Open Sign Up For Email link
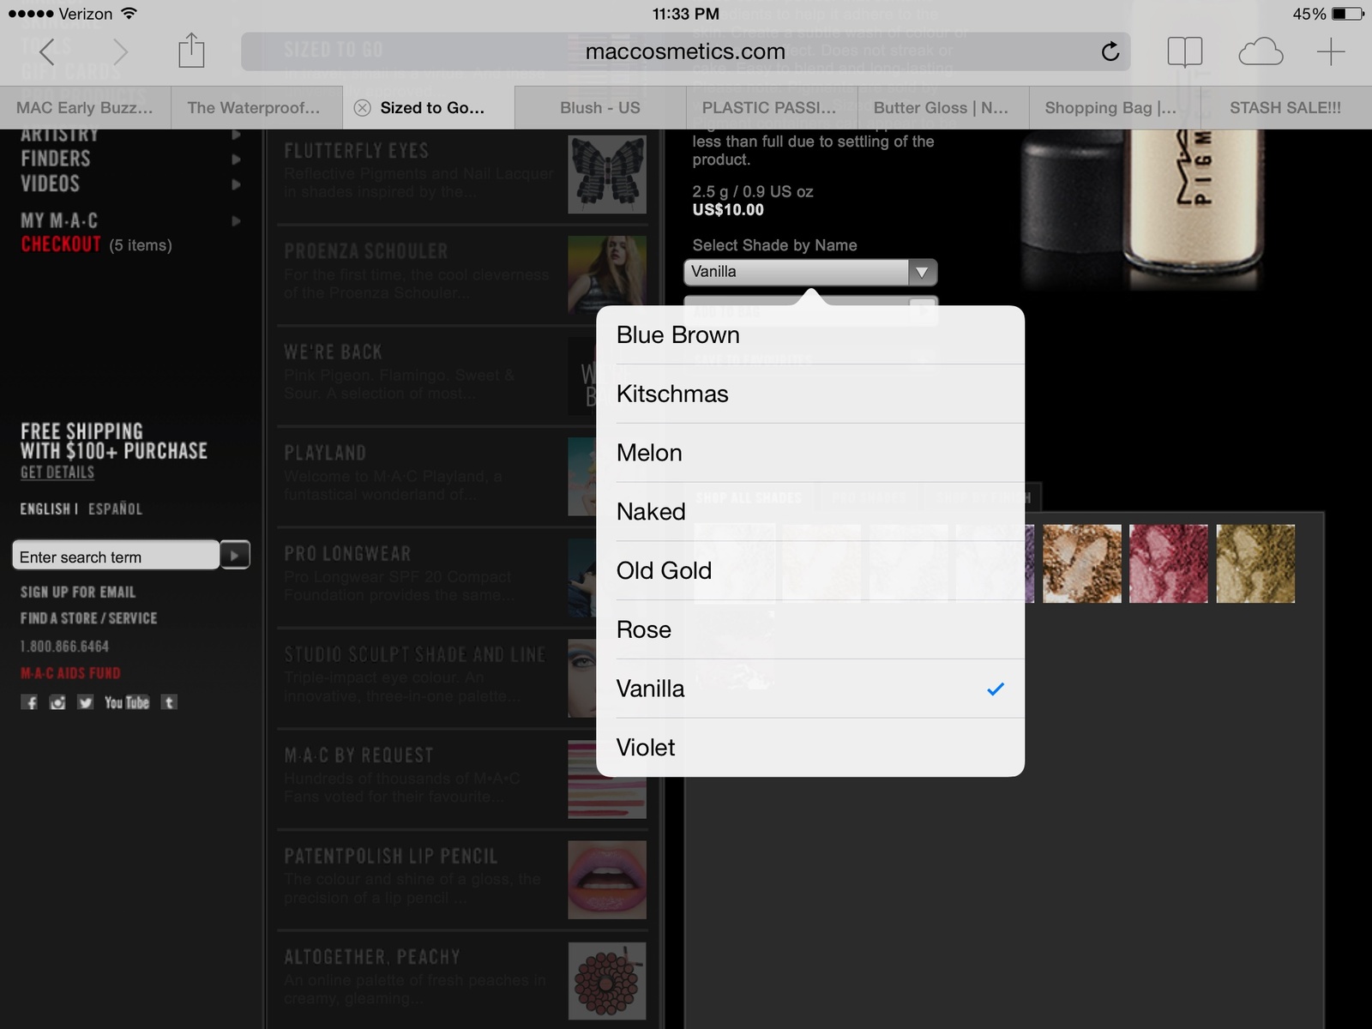The height and width of the screenshot is (1029, 1372). [78, 592]
